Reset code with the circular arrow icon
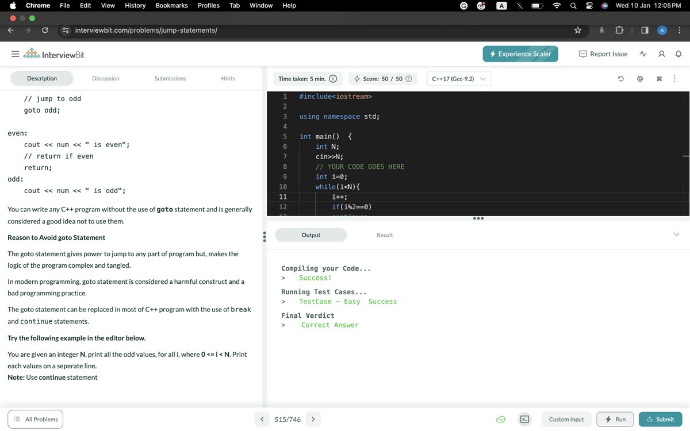690x431 pixels. pos(621,79)
